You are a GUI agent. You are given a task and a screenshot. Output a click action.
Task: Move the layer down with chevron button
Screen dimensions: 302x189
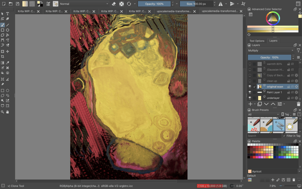[266, 104]
